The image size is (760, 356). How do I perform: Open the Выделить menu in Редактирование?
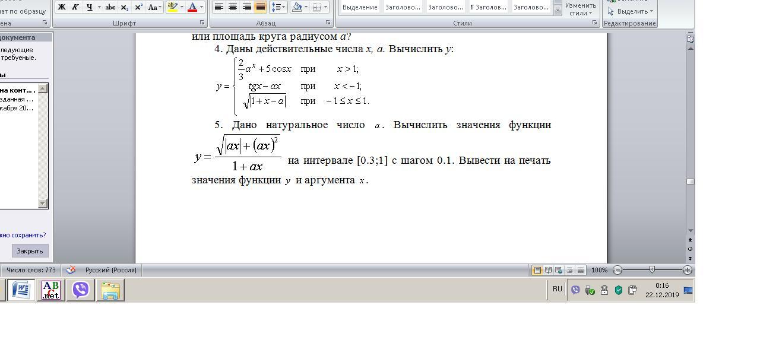(631, 11)
